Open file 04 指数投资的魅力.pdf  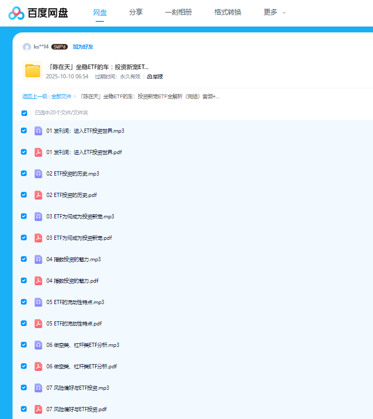coord(73,281)
